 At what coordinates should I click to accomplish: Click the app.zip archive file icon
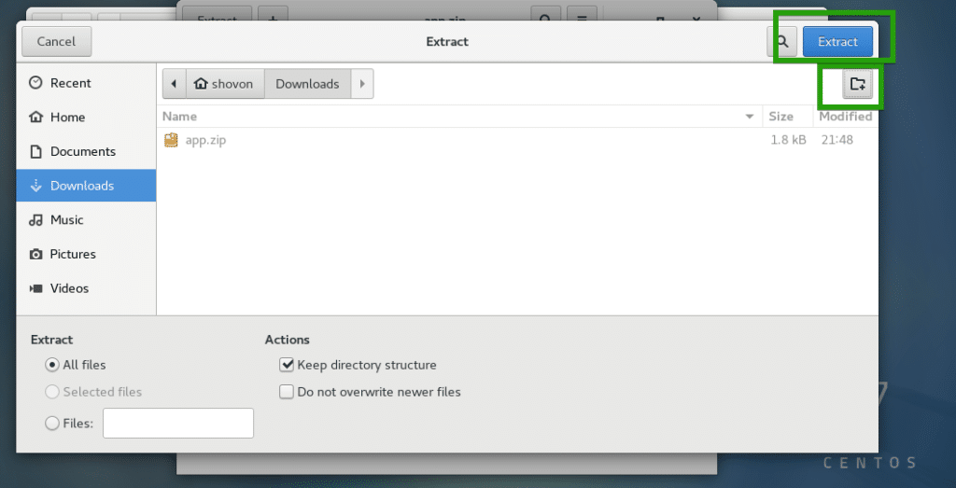171,140
